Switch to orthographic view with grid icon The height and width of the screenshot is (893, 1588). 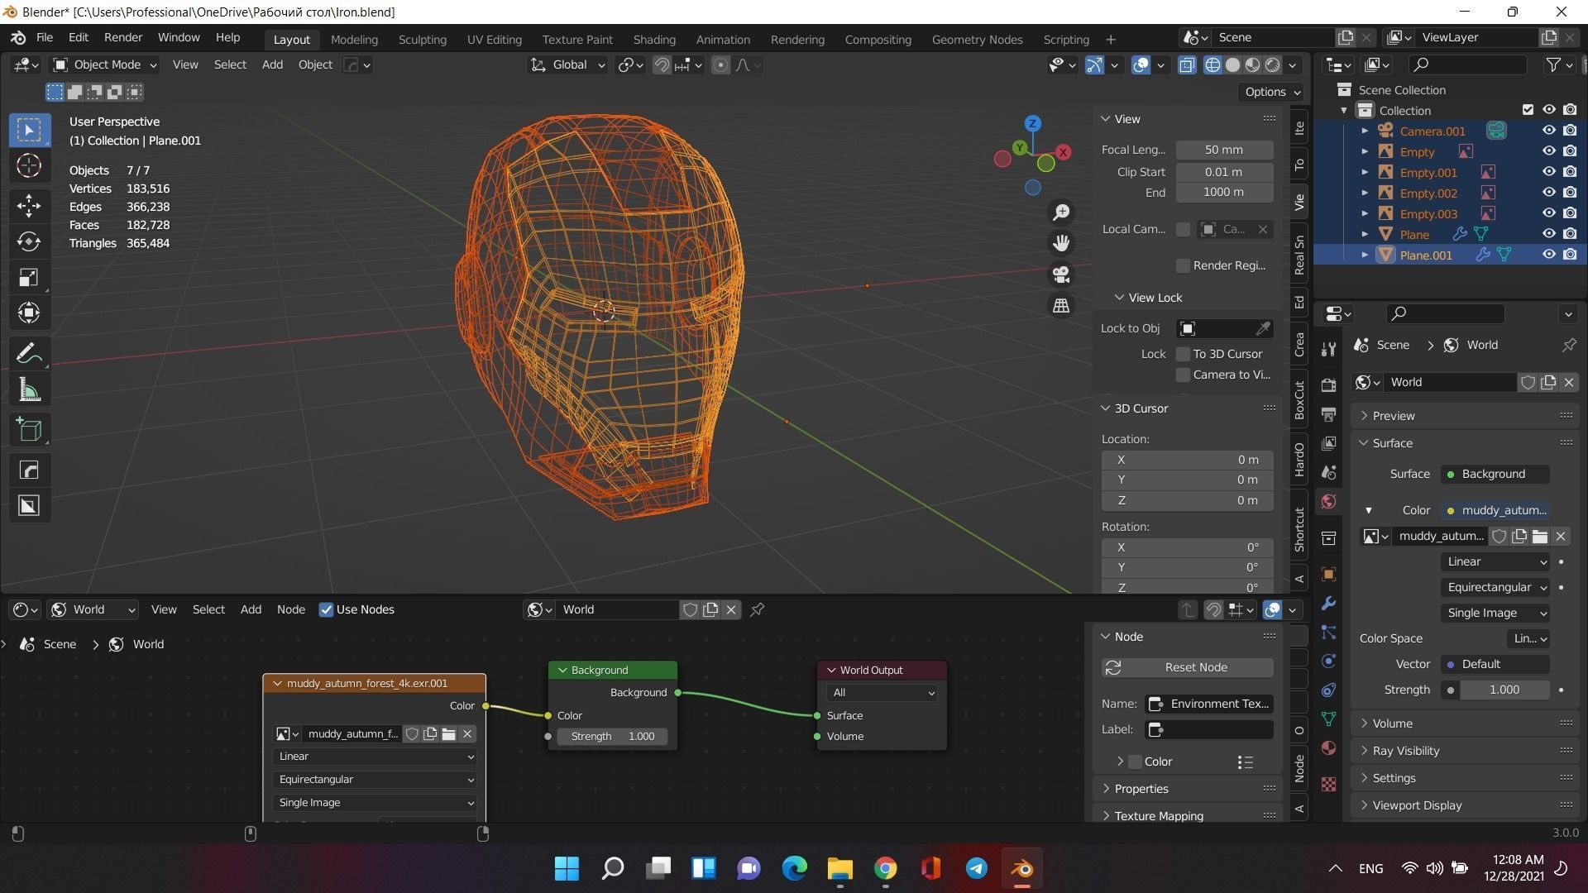click(x=1061, y=306)
